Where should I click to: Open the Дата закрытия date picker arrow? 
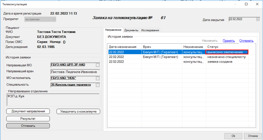[258, 20]
